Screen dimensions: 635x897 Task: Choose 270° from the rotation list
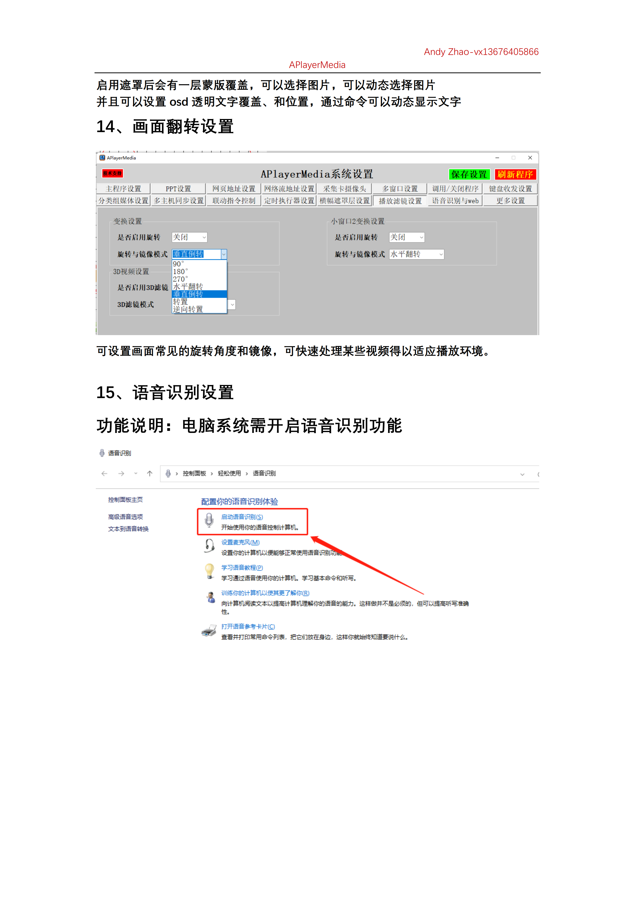pos(200,279)
